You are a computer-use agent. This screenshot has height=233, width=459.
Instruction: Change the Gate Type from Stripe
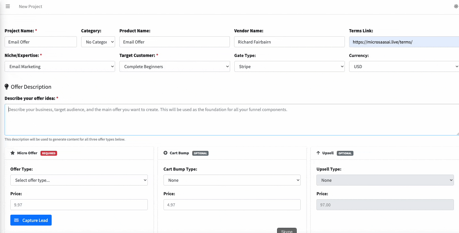tap(289, 66)
